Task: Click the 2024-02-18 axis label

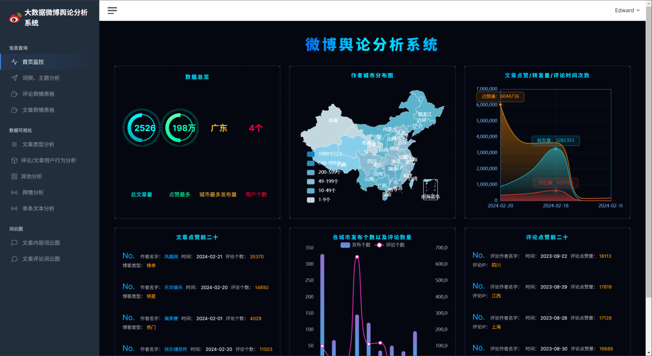Action: 556,206
